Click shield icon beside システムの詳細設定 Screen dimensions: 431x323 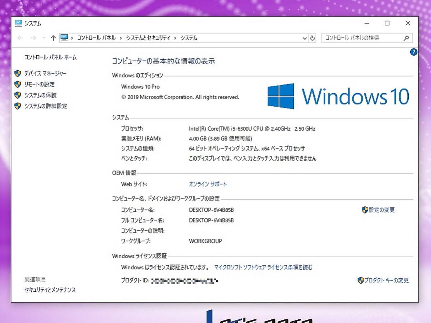[18, 106]
